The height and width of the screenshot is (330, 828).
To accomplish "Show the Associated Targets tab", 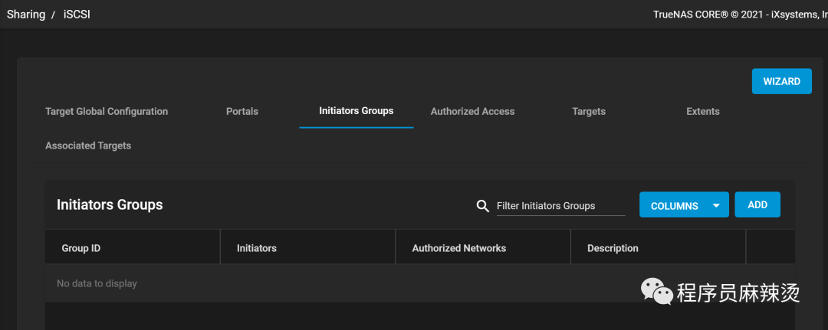I will coord(88,145).
